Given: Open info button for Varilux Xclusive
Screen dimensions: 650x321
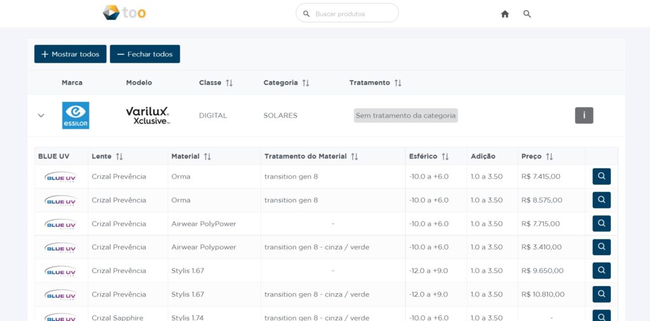Looking at the screenshot, I should tap(584, 115).
